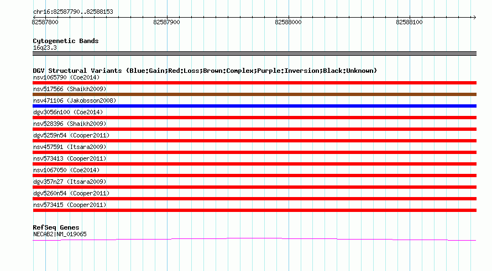Click the magenta NECAB2 gene line

pos(254,240)
